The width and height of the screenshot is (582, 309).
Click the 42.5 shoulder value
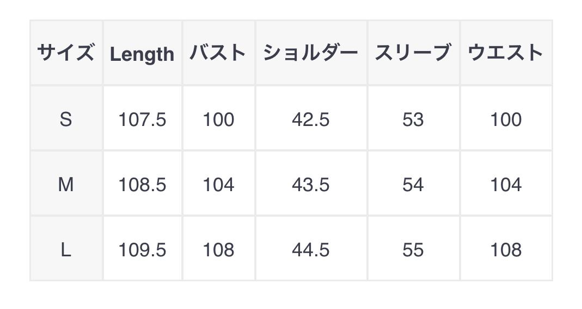click(311, 119)
